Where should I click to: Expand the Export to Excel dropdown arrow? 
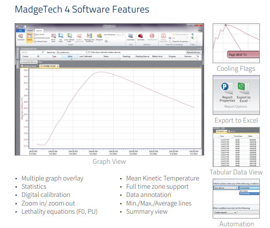click(249, 101)
